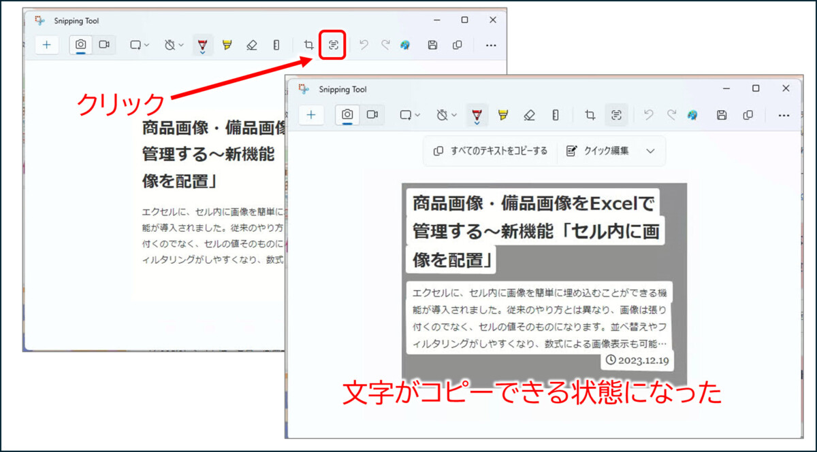Close the front Snipping Tool window
The width and height of the screenshot is (817, 452).
pyautogui.click(x=786, y=88)
